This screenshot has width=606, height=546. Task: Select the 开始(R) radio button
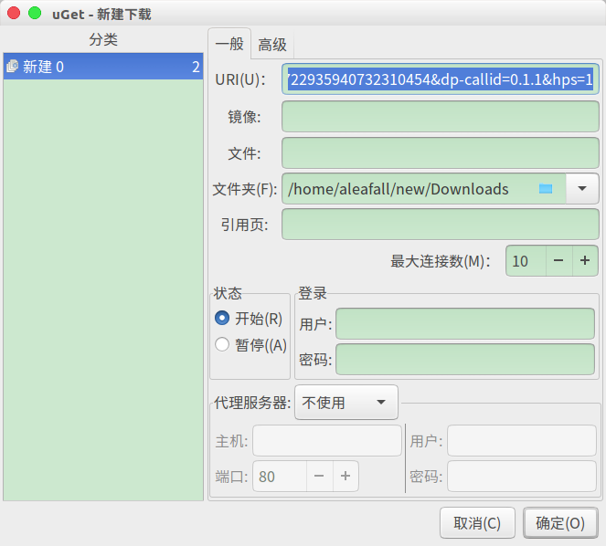222,318
